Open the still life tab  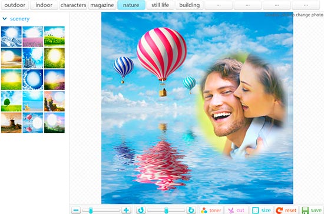point(160,5)
